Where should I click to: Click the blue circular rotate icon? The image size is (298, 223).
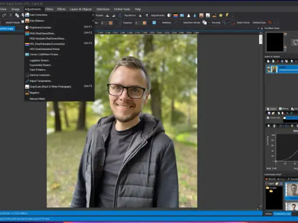120,15
